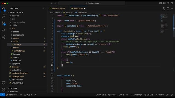Open the Manage gear settings icon

click(4, 90)
